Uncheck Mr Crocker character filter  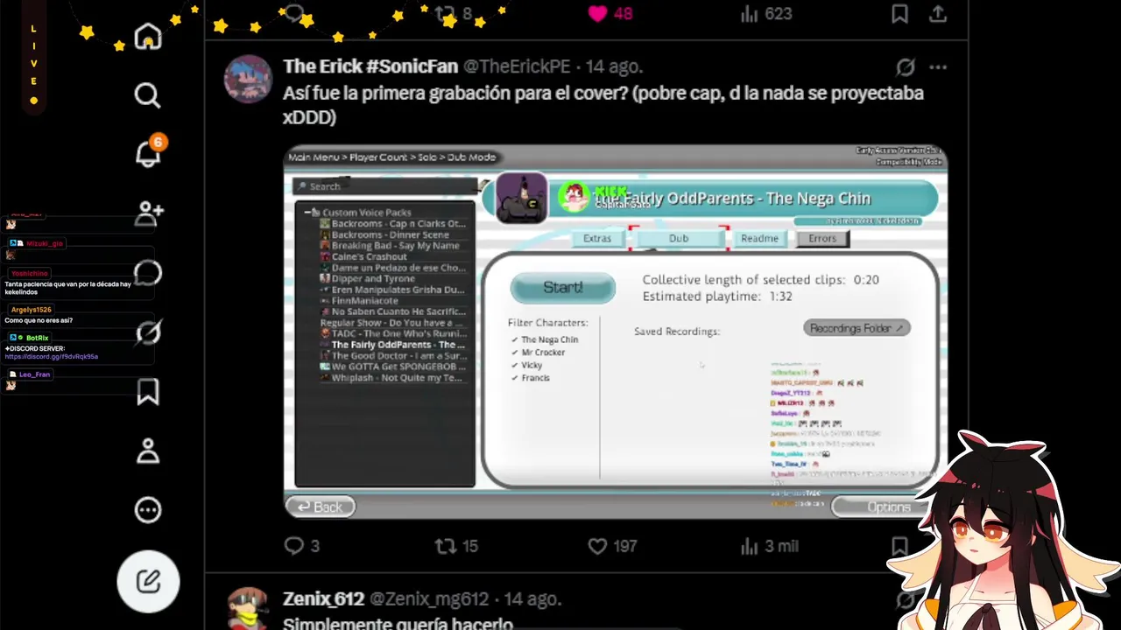pyautogui.click(x=538, y=353)
